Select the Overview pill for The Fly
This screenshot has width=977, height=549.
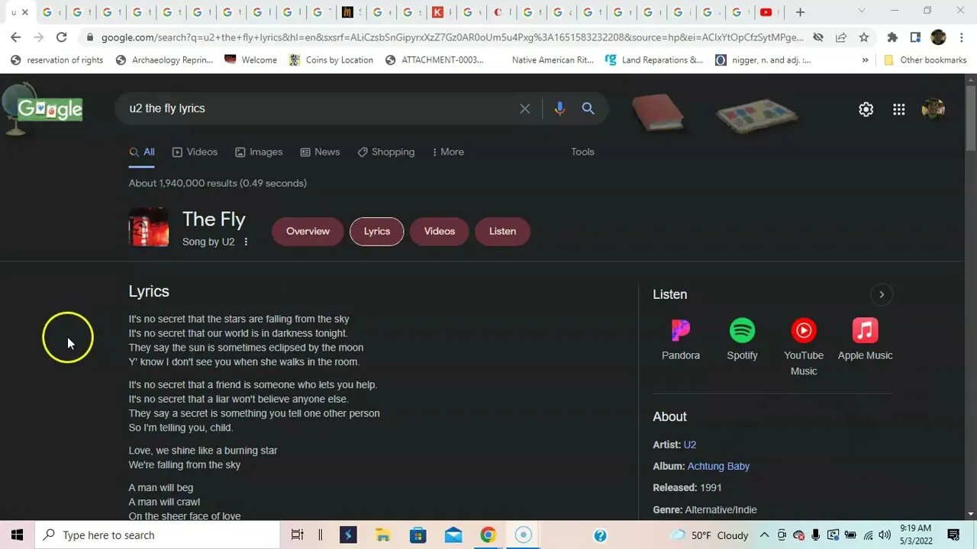pyautogui.click(x=308, y=231)
